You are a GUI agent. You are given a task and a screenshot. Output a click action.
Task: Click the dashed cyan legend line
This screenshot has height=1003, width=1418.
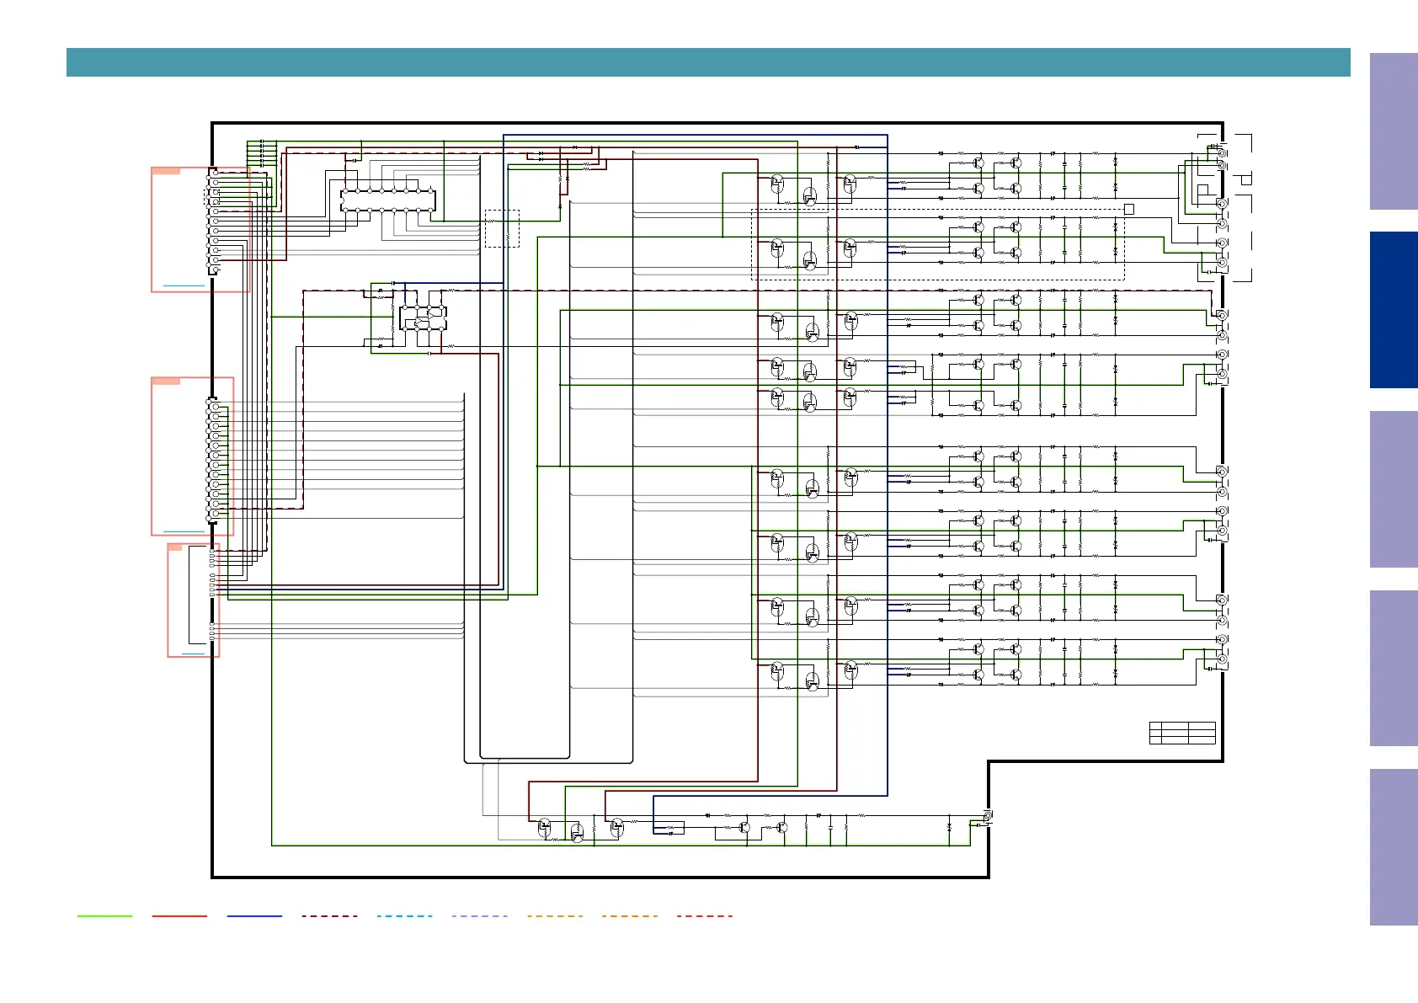pyautogui.click(x=404, y=915)
